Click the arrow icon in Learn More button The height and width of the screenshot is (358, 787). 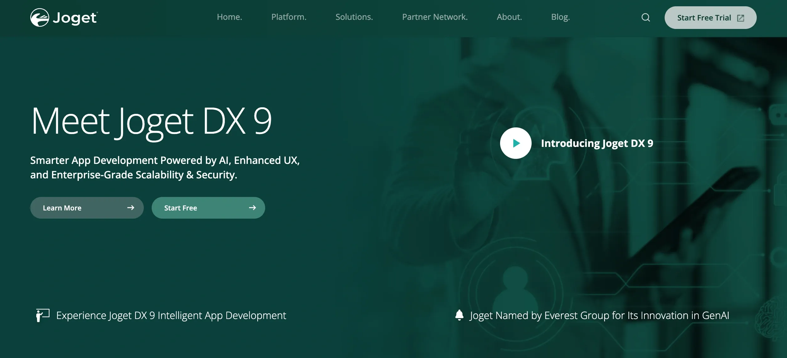(x=131, y=208)
